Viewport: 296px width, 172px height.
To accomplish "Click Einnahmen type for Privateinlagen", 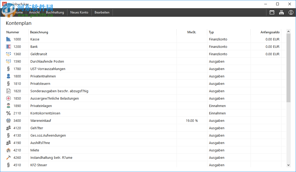I will point(217,106).
